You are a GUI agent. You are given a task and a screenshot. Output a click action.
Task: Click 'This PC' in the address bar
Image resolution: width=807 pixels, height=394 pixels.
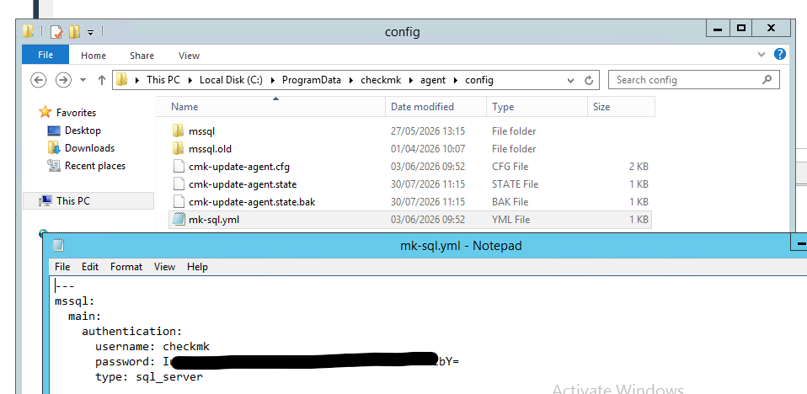[x=163, y=80]
